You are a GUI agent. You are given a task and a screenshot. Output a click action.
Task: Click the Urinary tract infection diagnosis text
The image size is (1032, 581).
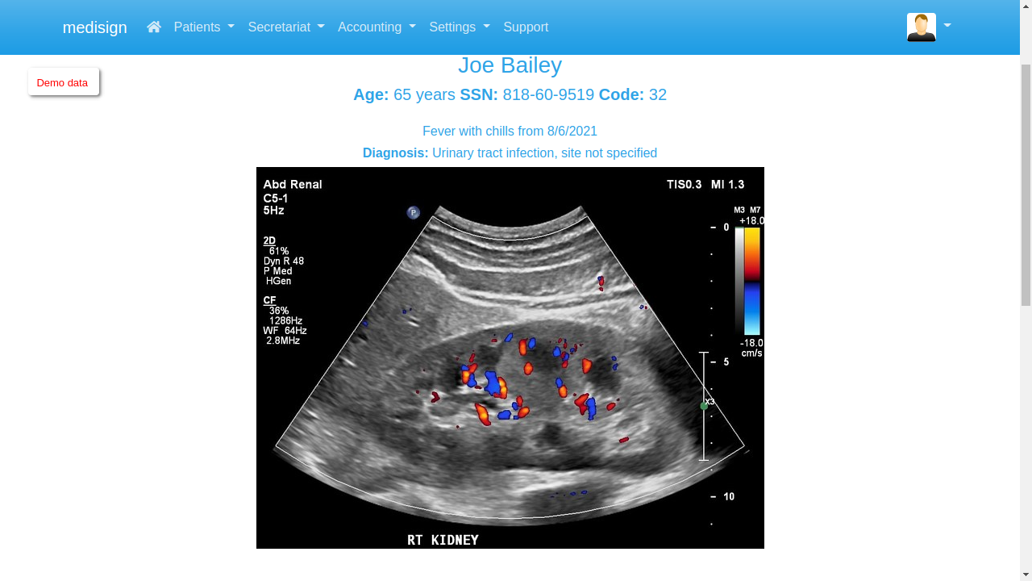pyautogui.click(x=544, y=153)
